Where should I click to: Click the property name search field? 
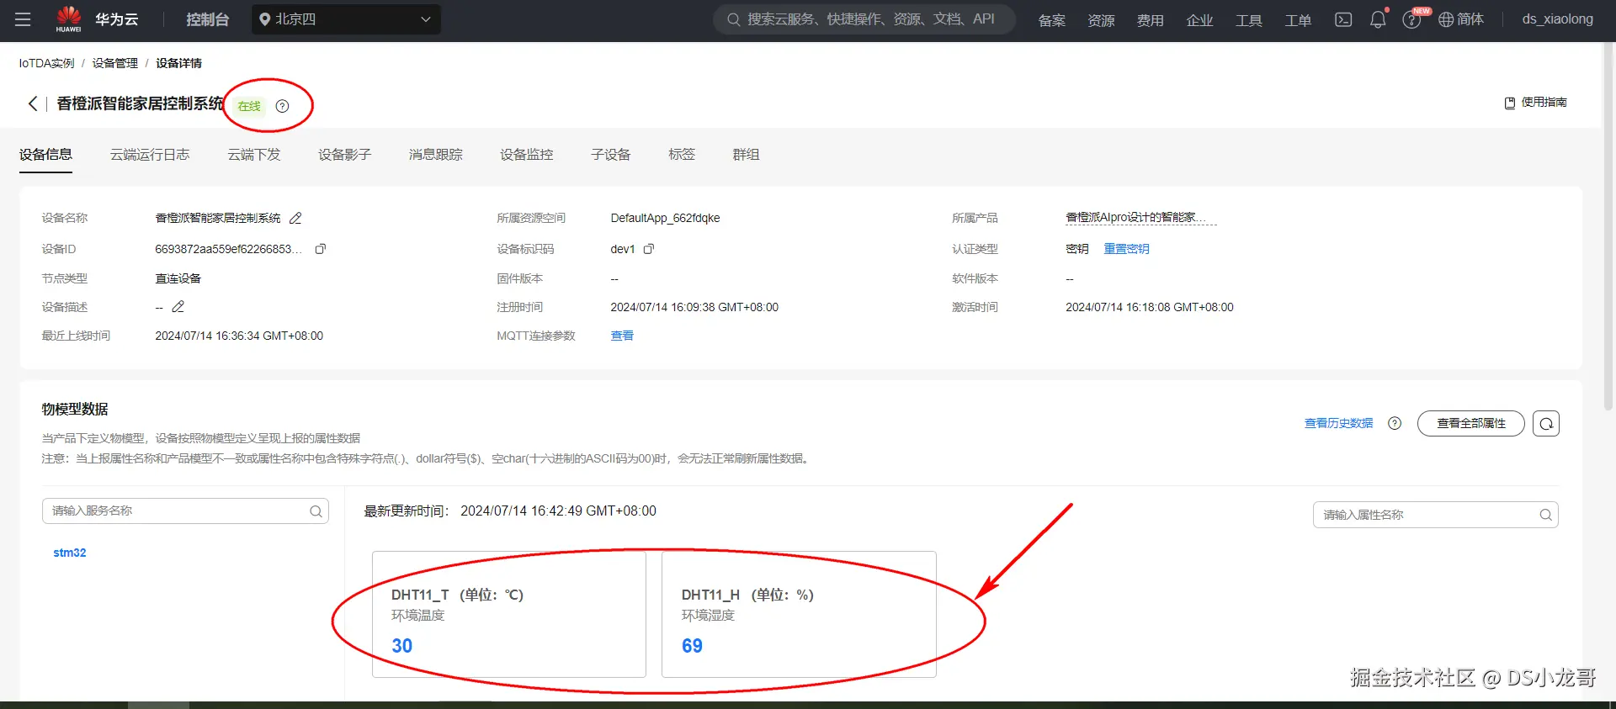click(1435, 515)
